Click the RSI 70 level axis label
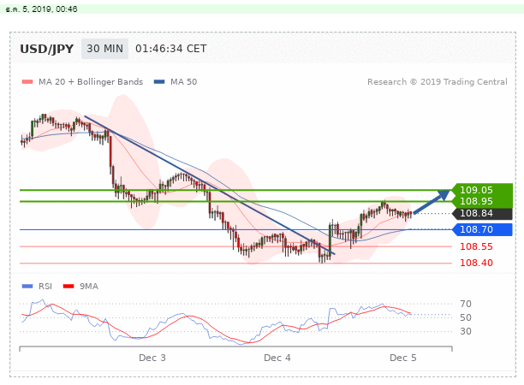 pyautogui.click(x=466, y=304)
